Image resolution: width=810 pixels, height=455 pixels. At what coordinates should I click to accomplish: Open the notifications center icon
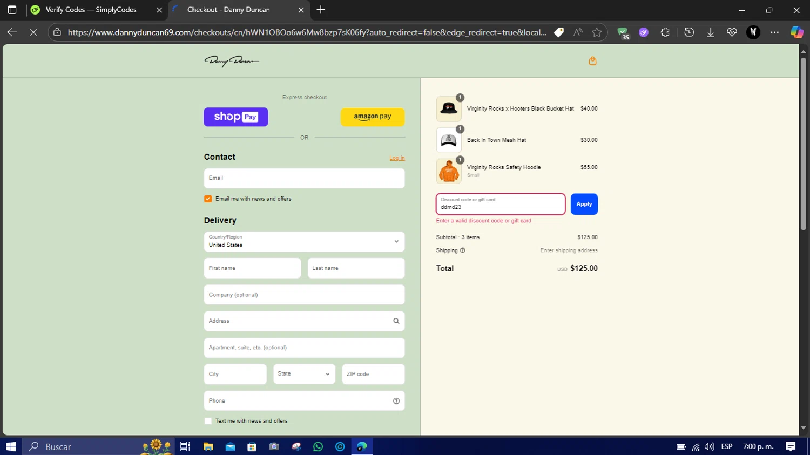click(x=791, y=446)
